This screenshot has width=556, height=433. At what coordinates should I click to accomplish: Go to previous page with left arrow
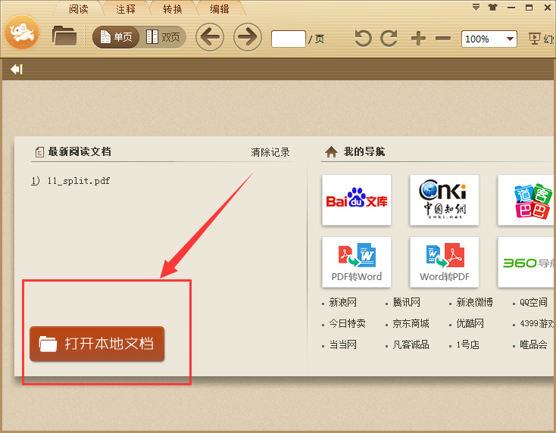coord(209,37)
